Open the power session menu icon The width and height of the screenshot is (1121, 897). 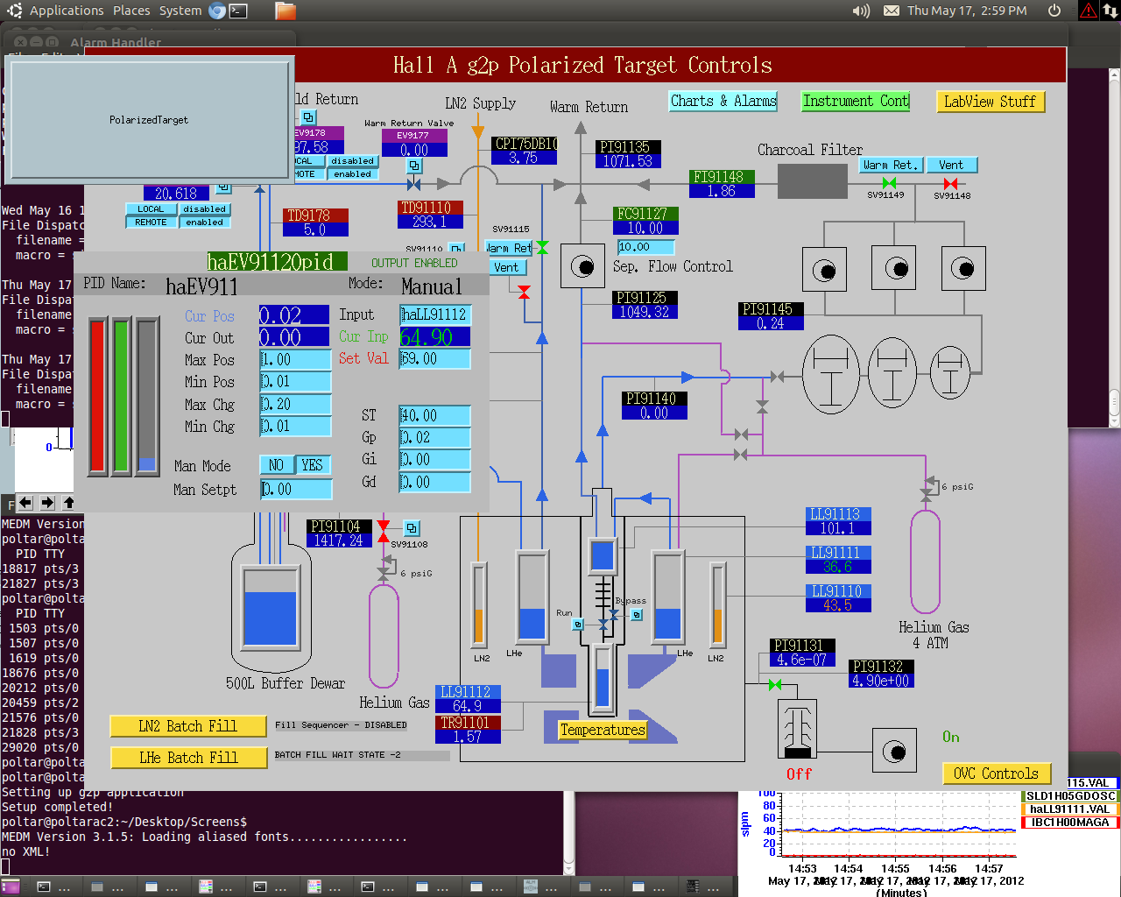click(x=1054, y=11)
